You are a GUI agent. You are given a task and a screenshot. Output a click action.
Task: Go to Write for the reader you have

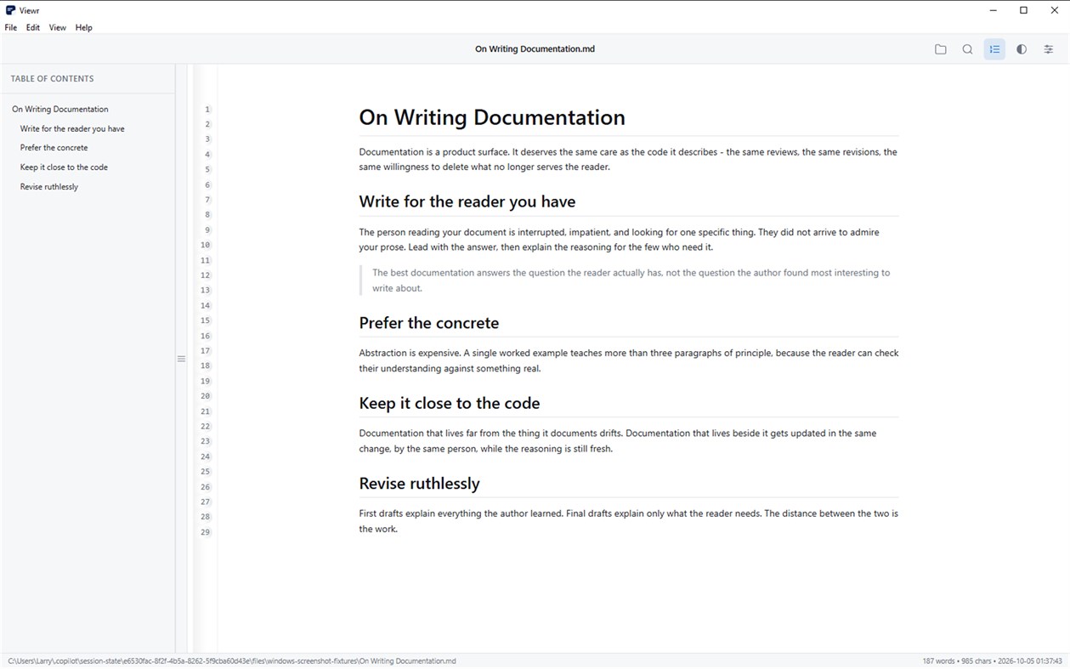point(72,128)
